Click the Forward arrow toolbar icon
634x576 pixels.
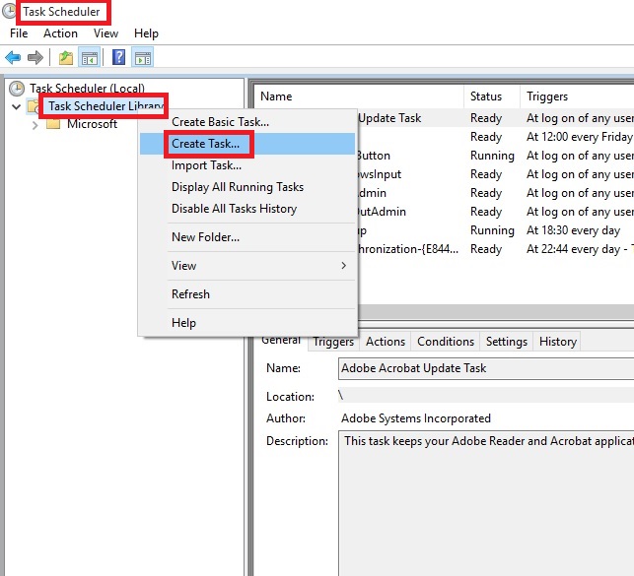point(35,57)
